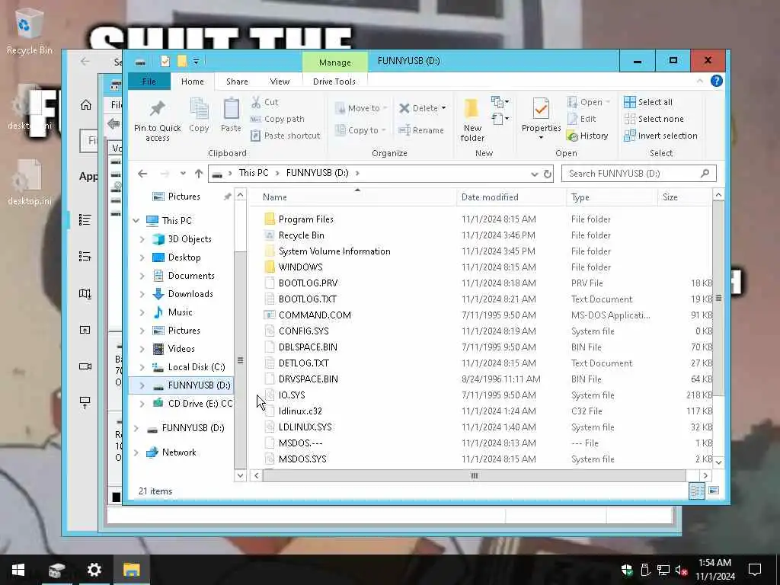The width and height of the screenshot is (780, 585).
Task: Open Settings from the taskbar
Action: (x=94, y=570)
